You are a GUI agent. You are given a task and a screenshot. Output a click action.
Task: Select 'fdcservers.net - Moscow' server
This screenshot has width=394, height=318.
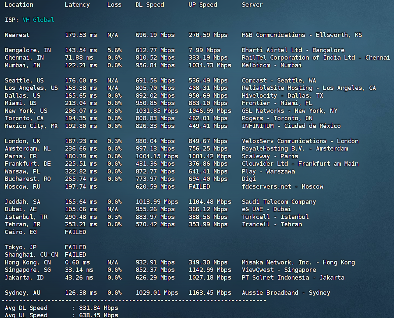[x=283, y=187]
